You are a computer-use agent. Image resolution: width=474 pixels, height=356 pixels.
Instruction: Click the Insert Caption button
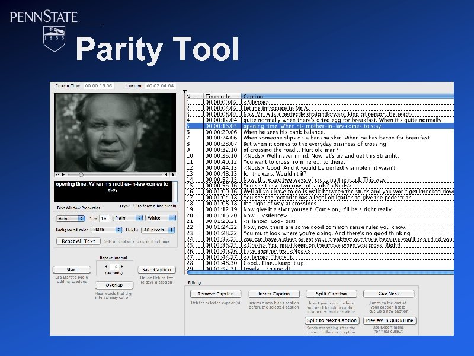point(274,294)
